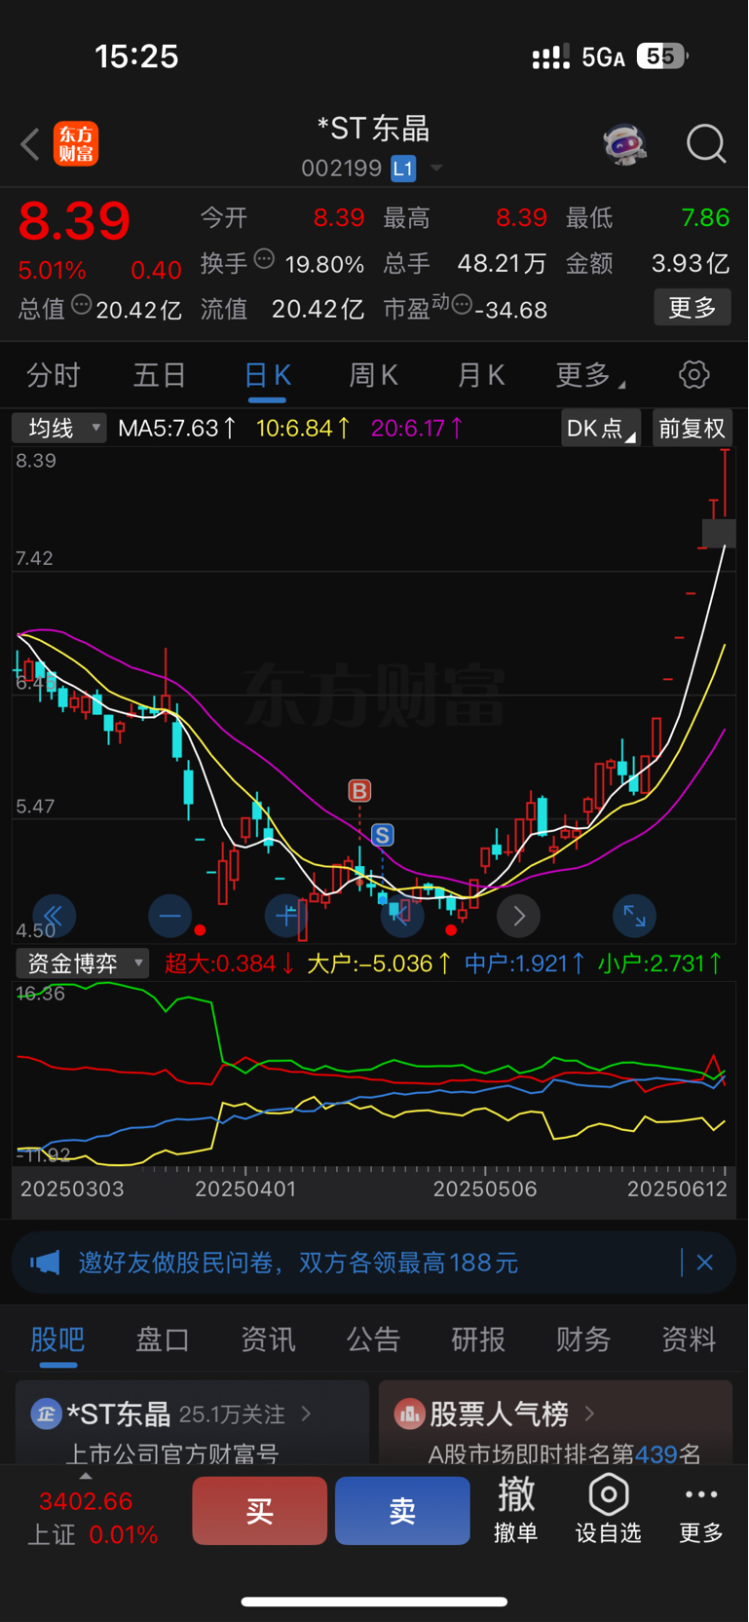Close the survey banner
749x1622 pixels.
pos(705,1263)
